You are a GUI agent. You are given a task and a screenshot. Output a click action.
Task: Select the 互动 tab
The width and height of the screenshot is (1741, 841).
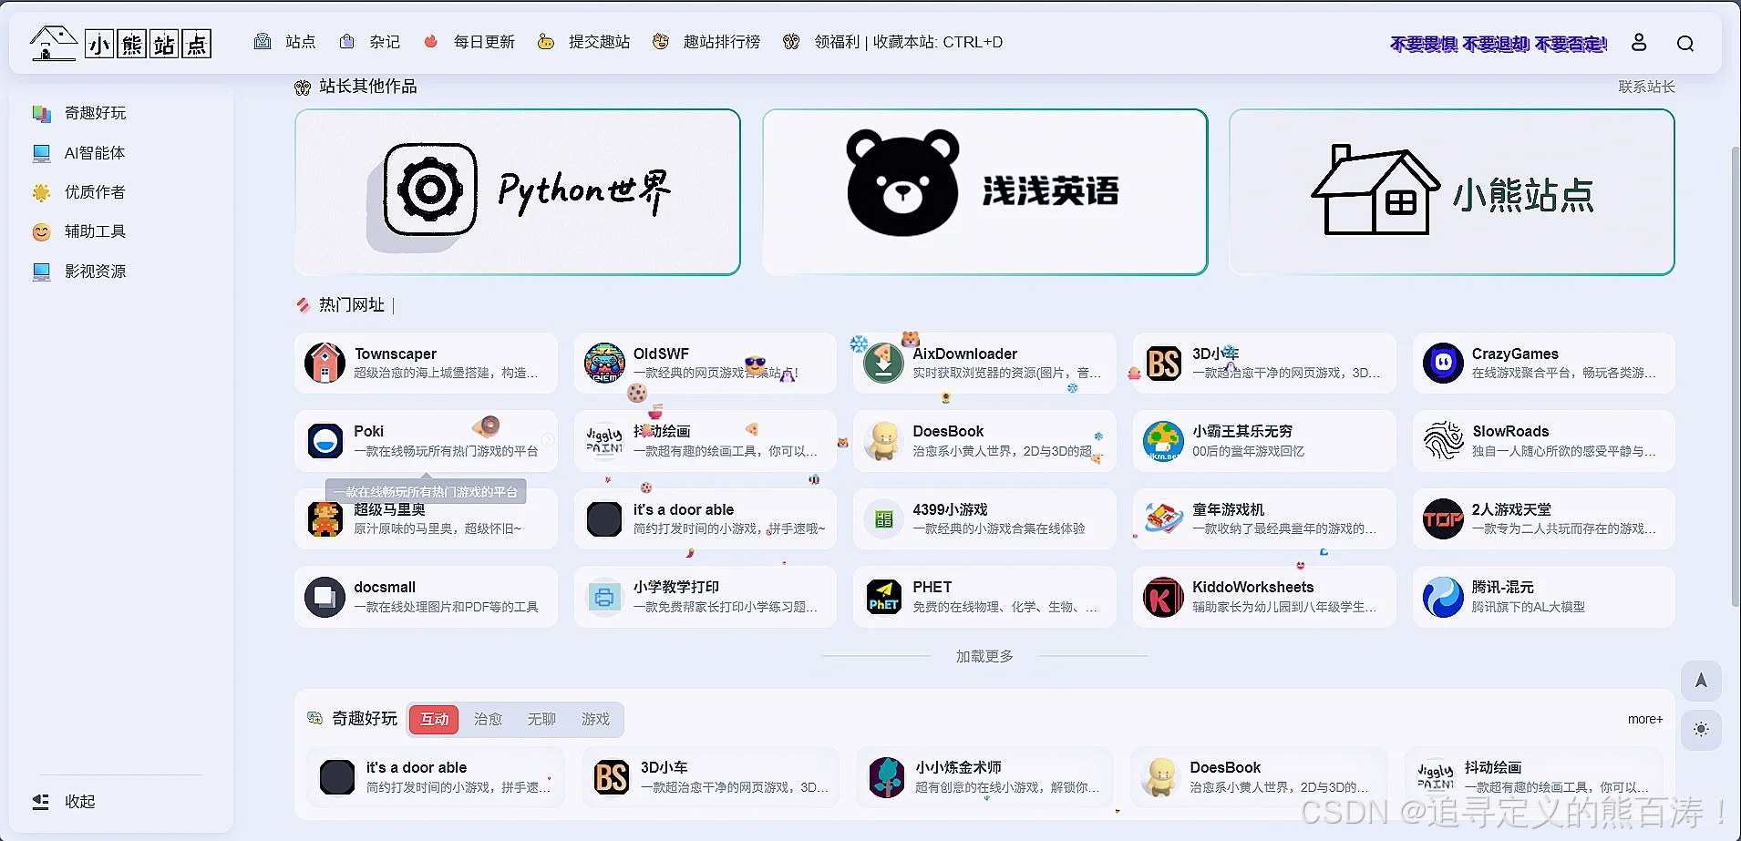pyautogui.click(x=434, y=719)
